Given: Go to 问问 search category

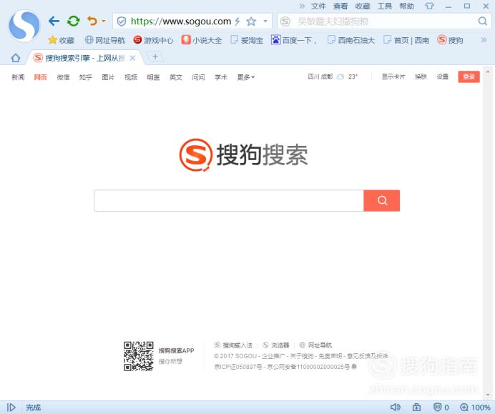Looking at the screenshot, I should [x=198, y=77].
